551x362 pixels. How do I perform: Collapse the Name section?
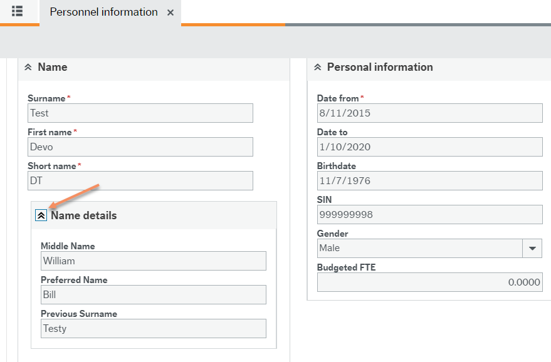click(28, 67)
